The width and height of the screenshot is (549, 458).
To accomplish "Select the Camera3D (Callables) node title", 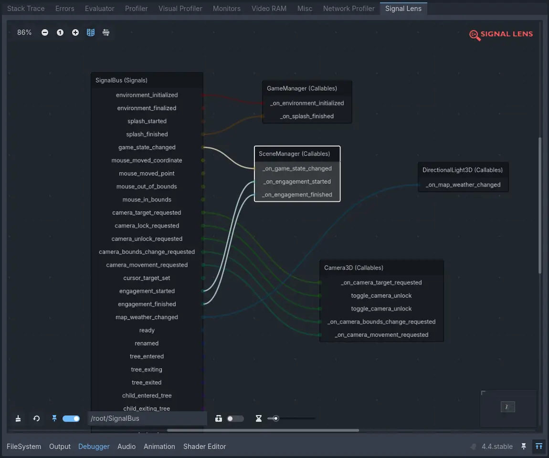I will click(354, 268).
